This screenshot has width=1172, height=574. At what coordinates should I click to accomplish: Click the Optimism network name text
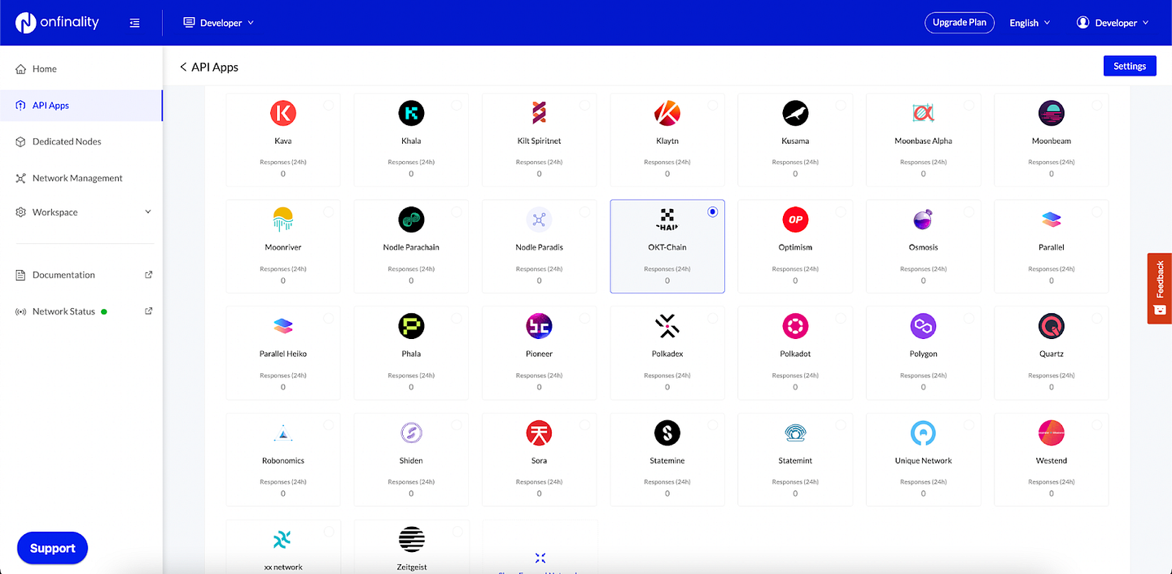795,247
